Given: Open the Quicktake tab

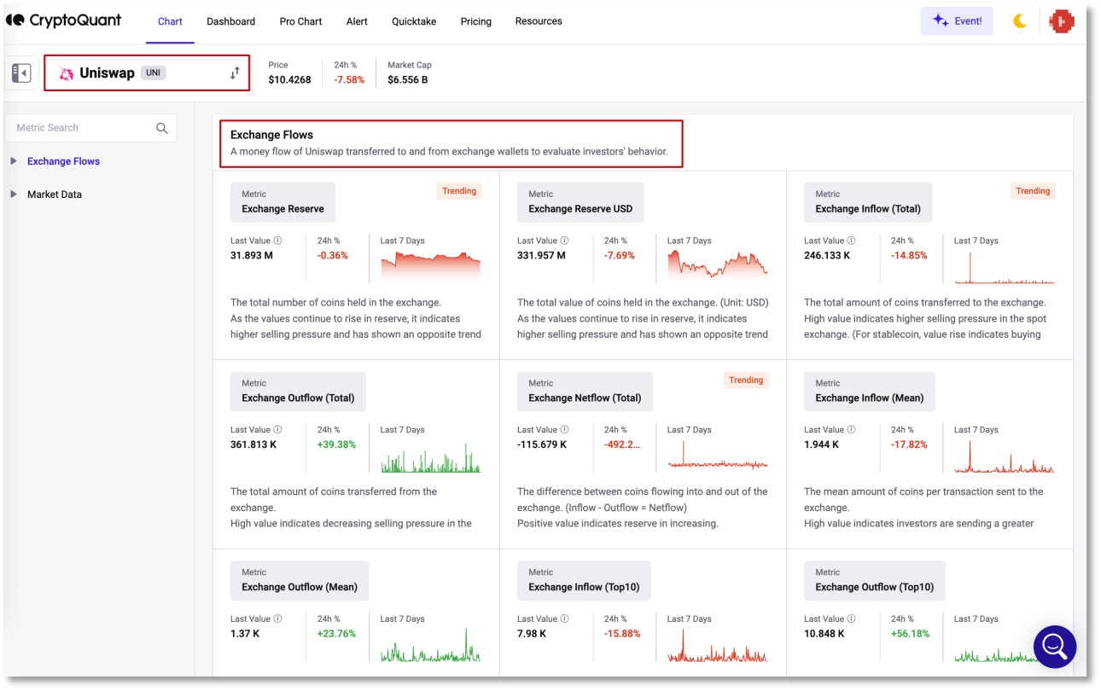Looking at the screenshot, I should point(414,21).
